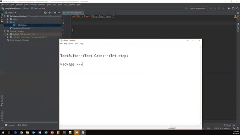This screenshot has height=135, width=240.
Task: Expand the JDK 11 library node
Action: point(7,37)
